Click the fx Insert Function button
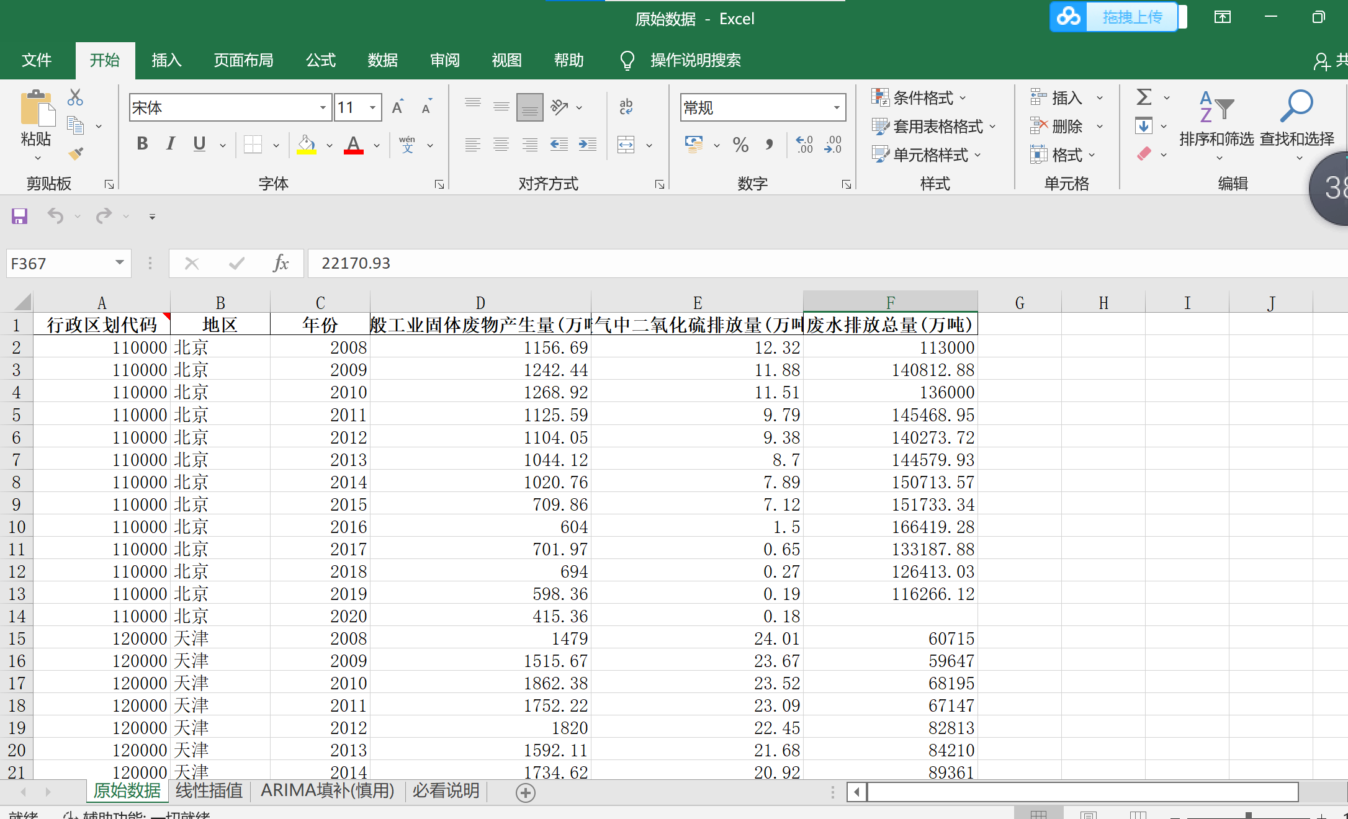Screen dimensions: 1348x819 [281, 263]
